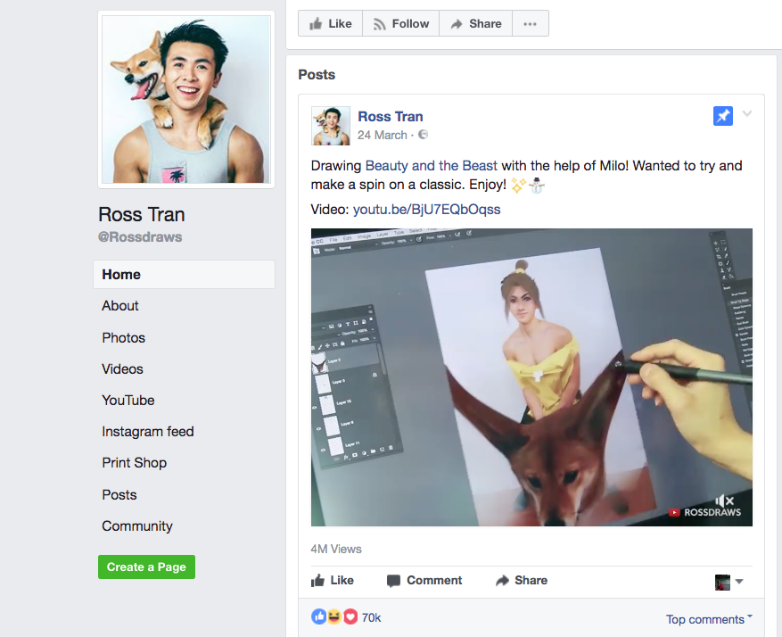Screen dimensions: 782x637
Task: Open the YouTube tab in sidebar
Action: pos(128,401)
